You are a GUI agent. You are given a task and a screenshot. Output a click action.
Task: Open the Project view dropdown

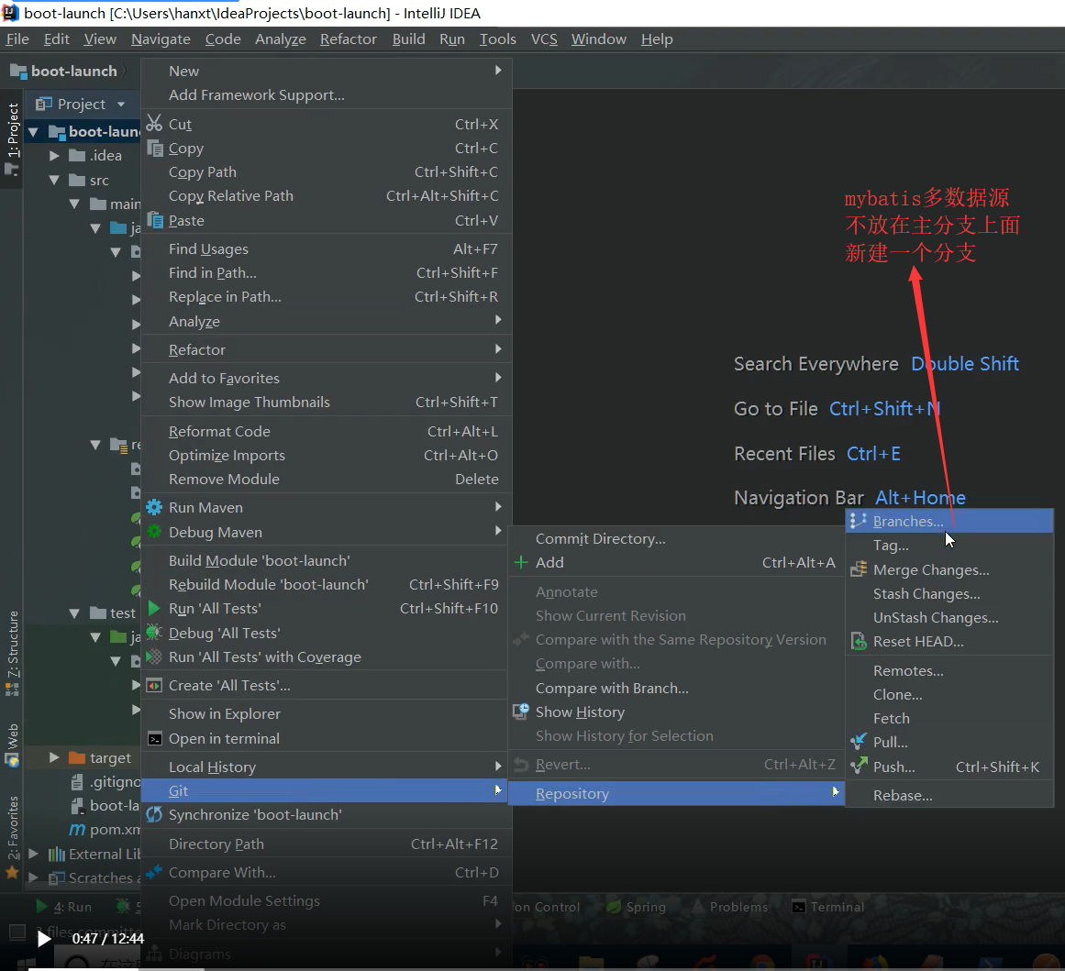pyautogui.click(x=122, y=104)
